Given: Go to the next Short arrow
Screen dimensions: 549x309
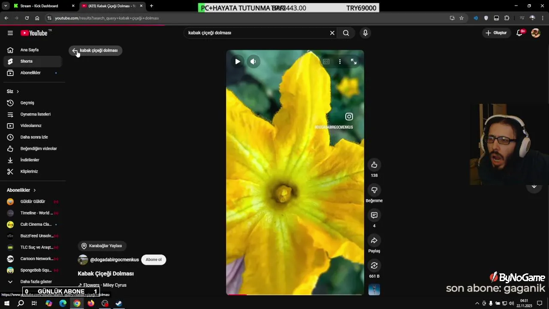Looking at the screenshot, I should (534, 186).
